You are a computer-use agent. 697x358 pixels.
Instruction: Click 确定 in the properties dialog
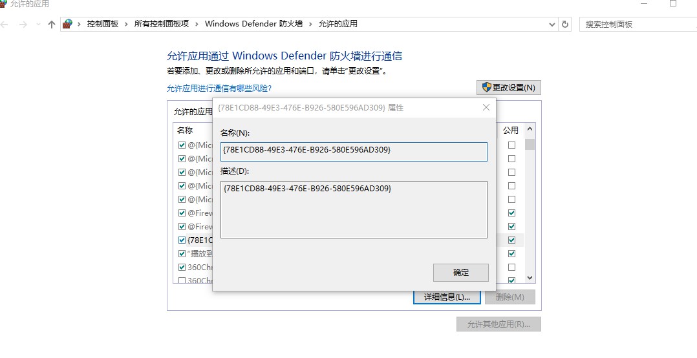pos(461,273)
